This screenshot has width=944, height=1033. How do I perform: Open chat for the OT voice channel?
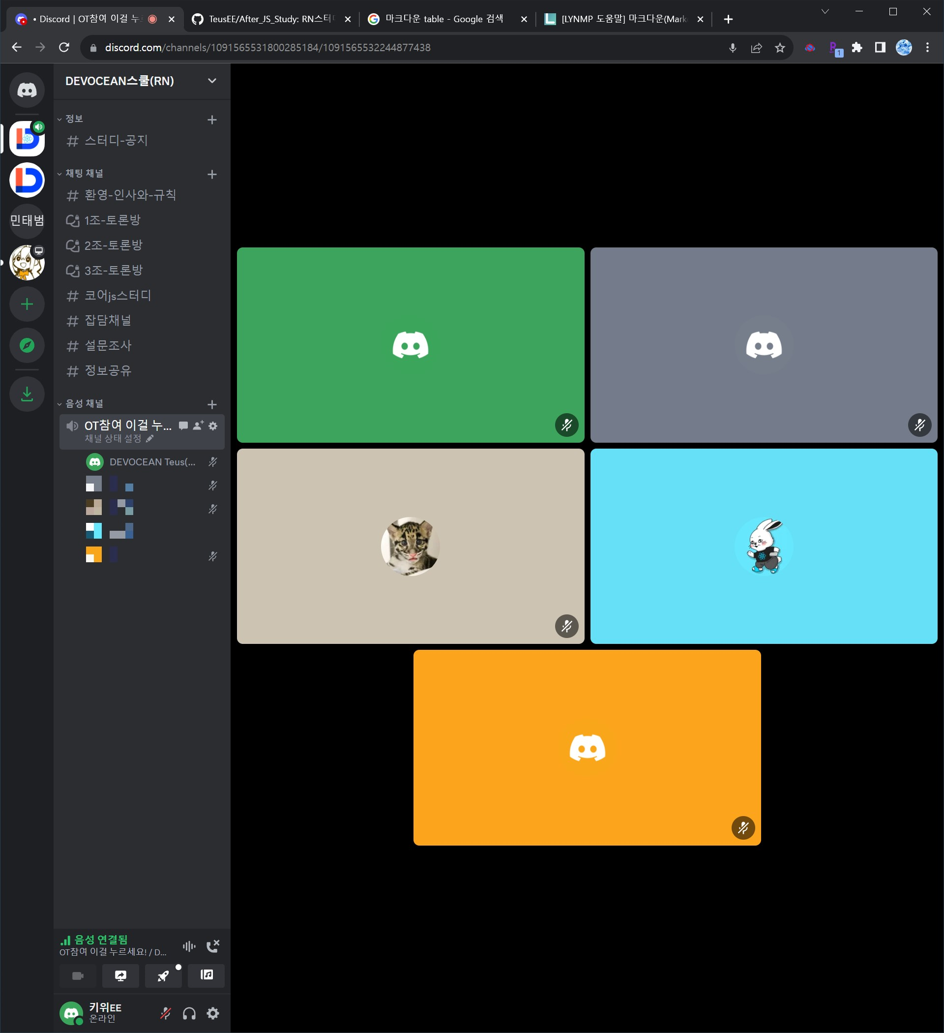point(183,426)
